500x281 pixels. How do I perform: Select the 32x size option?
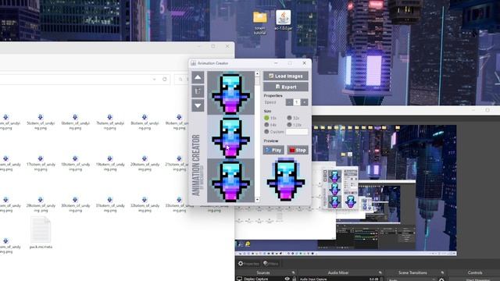289,118
